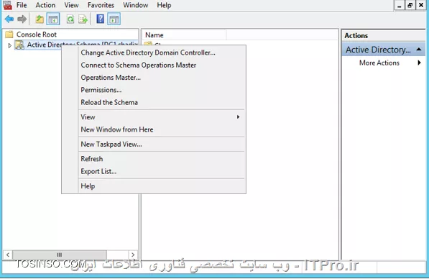
Task: Select Operations Master from context menu
Action: (111, 78)
